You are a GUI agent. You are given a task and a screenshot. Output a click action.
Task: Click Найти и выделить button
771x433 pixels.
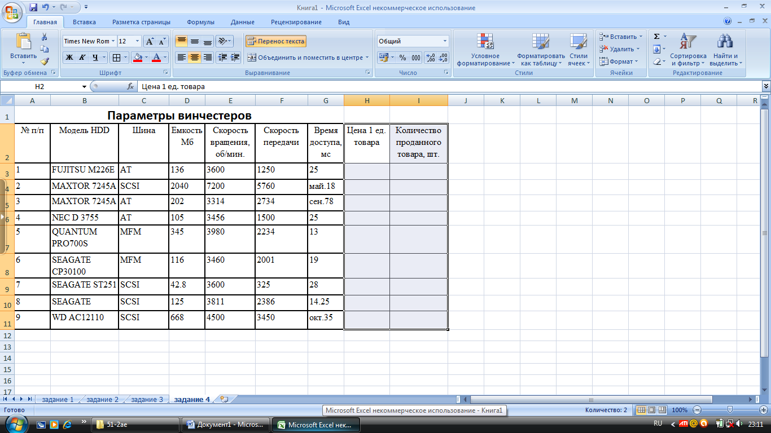click(725, 50)
